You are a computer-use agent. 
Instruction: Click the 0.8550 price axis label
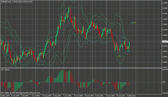tap(165, 57)
